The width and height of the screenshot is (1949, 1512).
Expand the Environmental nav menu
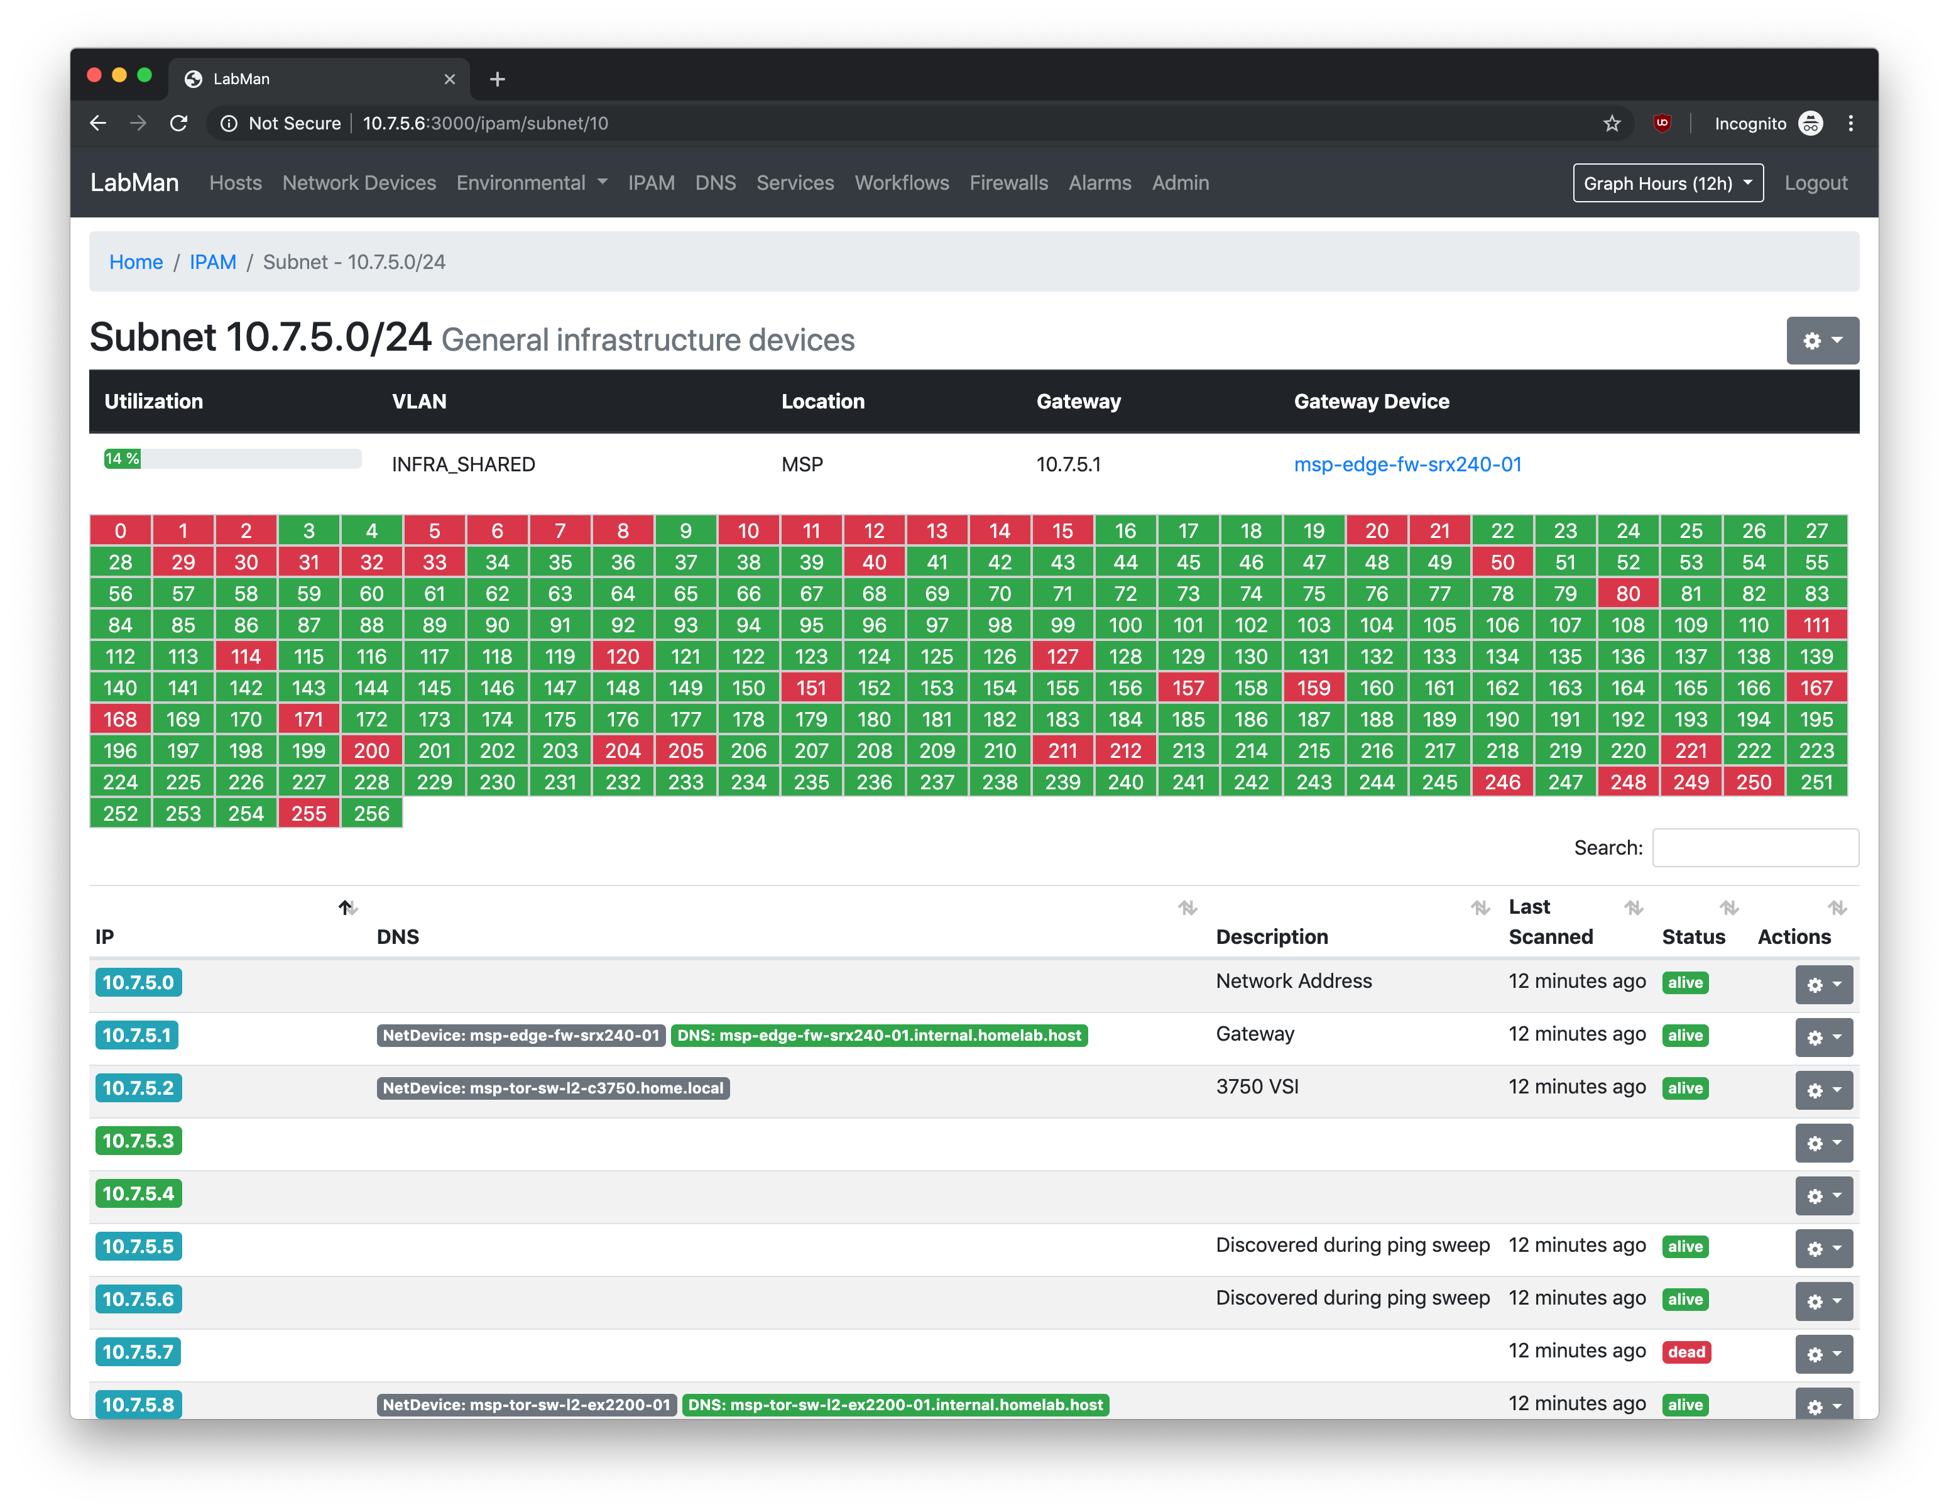coord(532,183)
